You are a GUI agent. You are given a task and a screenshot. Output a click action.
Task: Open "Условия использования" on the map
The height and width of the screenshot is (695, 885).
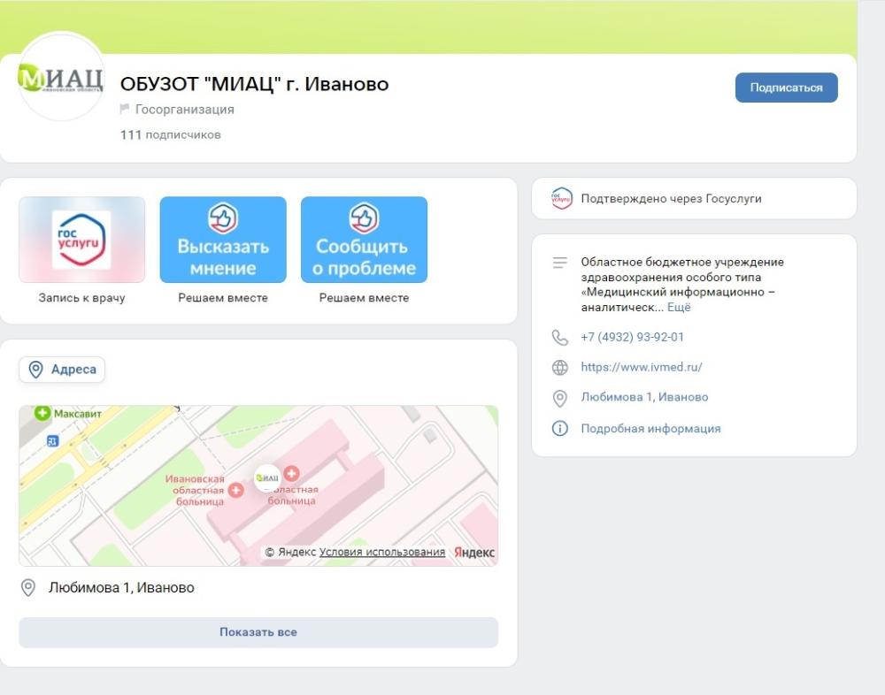pyautogui.click(x=381, y=551)
